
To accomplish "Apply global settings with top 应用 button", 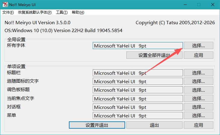I will click(198, 55).
